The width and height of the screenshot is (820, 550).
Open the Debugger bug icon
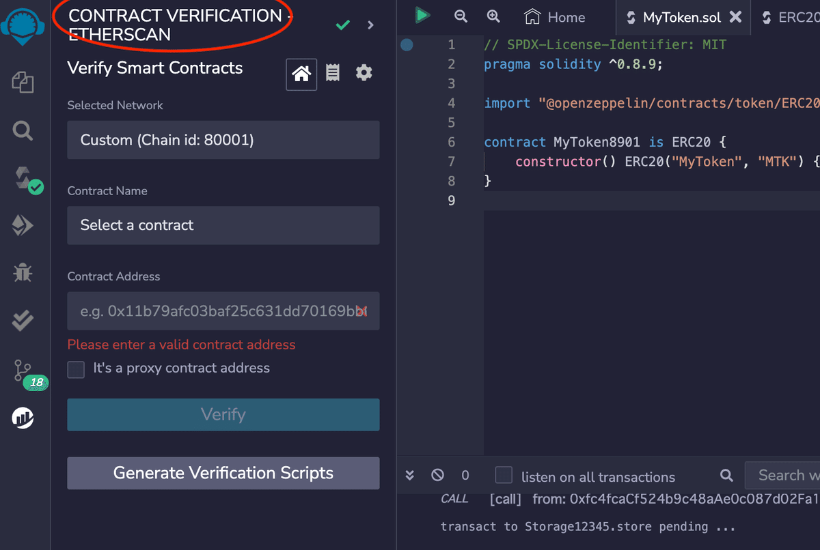pos(23,274)
